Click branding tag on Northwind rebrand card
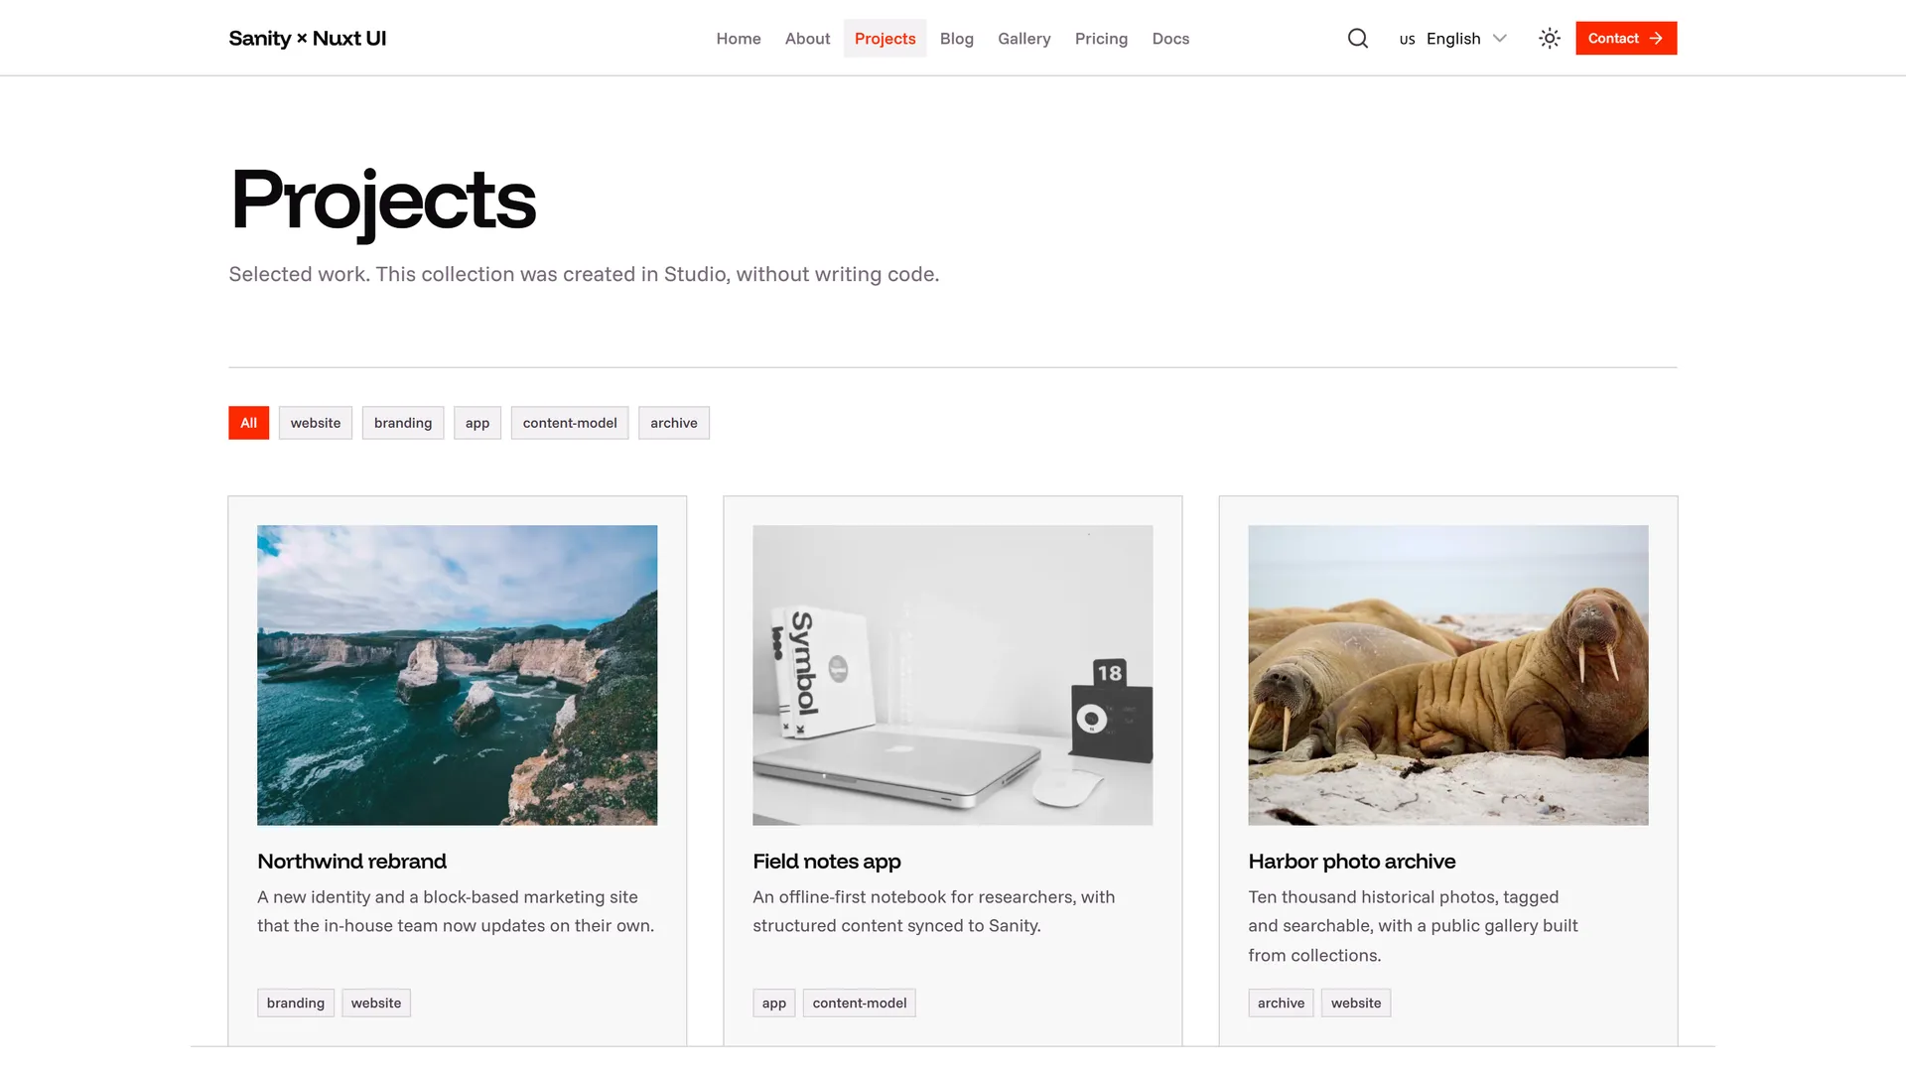This screenshot has width=1906, height=1072. [296, 1004]
